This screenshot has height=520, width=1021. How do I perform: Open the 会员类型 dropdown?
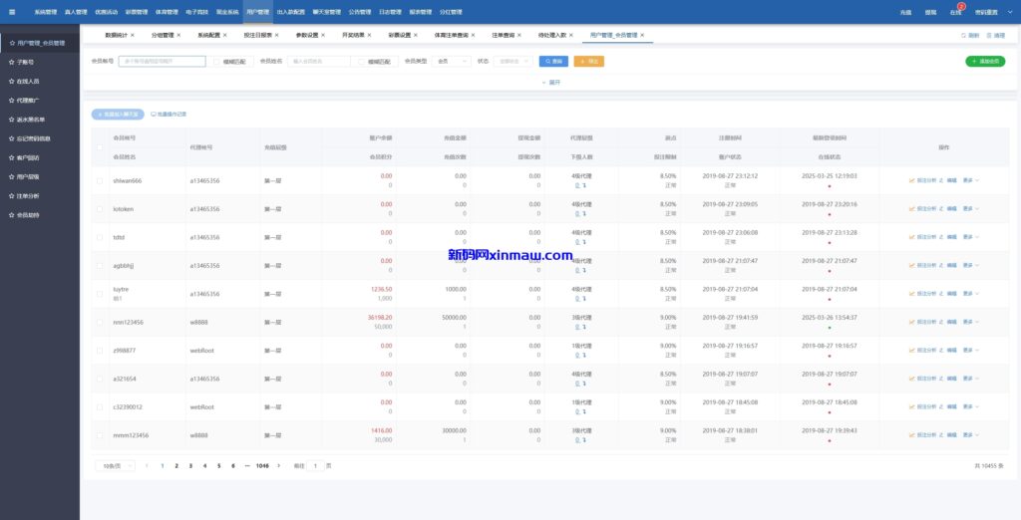click(x=454, y=61)
